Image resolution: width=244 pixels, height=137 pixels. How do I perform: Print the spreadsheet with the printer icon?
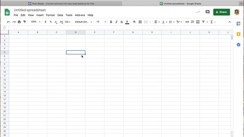point(19,22)
